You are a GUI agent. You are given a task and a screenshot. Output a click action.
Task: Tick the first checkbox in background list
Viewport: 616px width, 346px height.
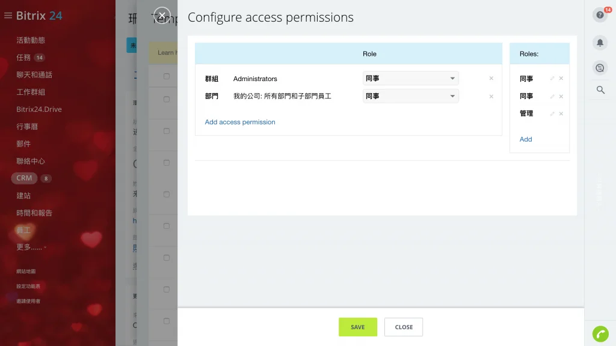(x=167, y=76)
